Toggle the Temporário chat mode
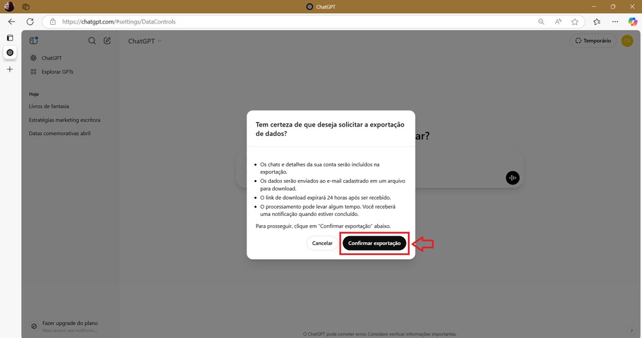Screen dimensions: 642x338 [x=593, y=40]
